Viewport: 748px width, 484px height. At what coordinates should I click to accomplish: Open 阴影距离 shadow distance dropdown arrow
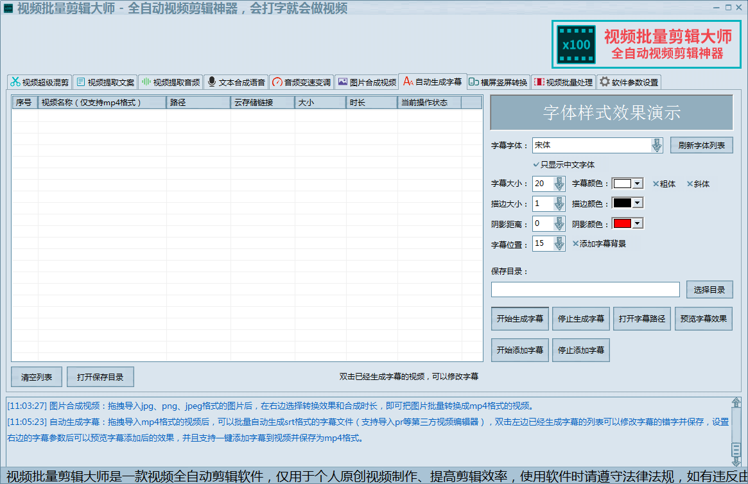[559, 223]
